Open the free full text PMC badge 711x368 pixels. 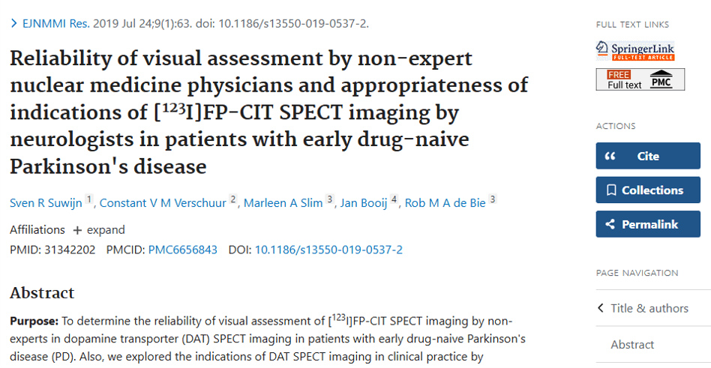point(640,79)
